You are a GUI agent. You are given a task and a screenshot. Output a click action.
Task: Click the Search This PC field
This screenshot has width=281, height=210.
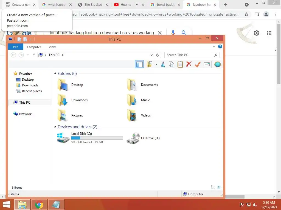pyautogui.click(x=192, y=55)
